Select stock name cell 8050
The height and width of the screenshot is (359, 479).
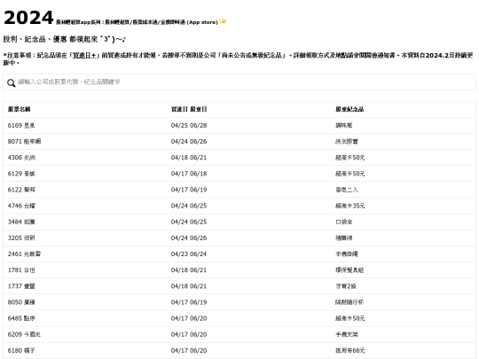(x=21, y=302)
